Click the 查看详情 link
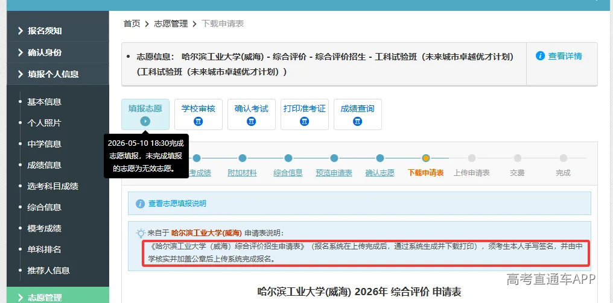The height and width of the screenshot is (303, 613). [x=565, y=56]
